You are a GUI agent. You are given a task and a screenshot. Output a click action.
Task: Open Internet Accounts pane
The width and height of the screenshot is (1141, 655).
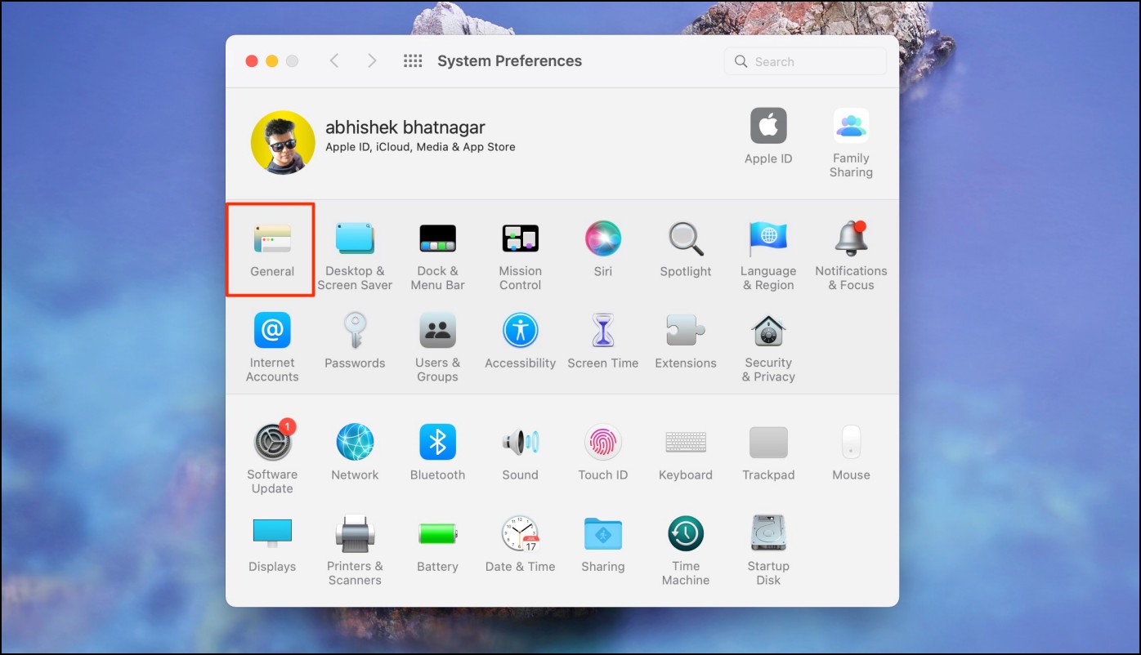tap(272, 347)
